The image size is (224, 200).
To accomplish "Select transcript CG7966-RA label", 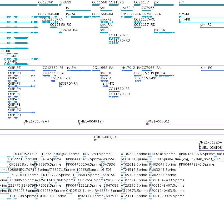I will (x=151, y=14).
